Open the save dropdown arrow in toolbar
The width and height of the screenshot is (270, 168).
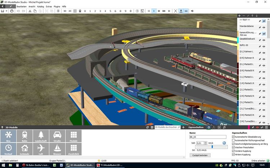pos(6,11)
